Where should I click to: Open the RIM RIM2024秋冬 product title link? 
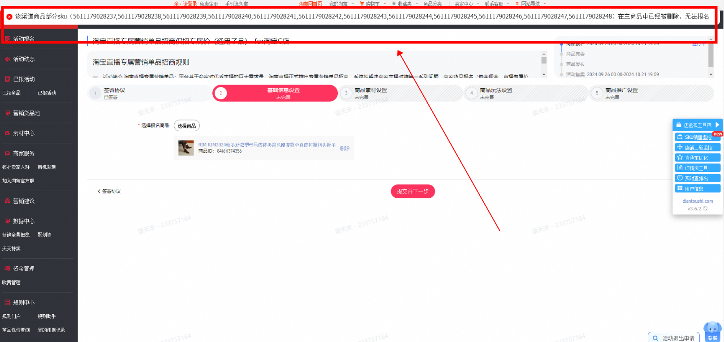point(267,145)
